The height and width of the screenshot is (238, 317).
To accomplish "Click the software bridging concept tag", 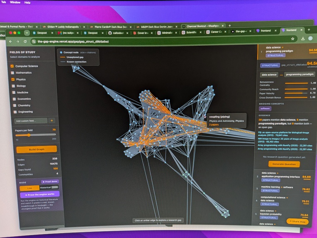I will 265,108.
